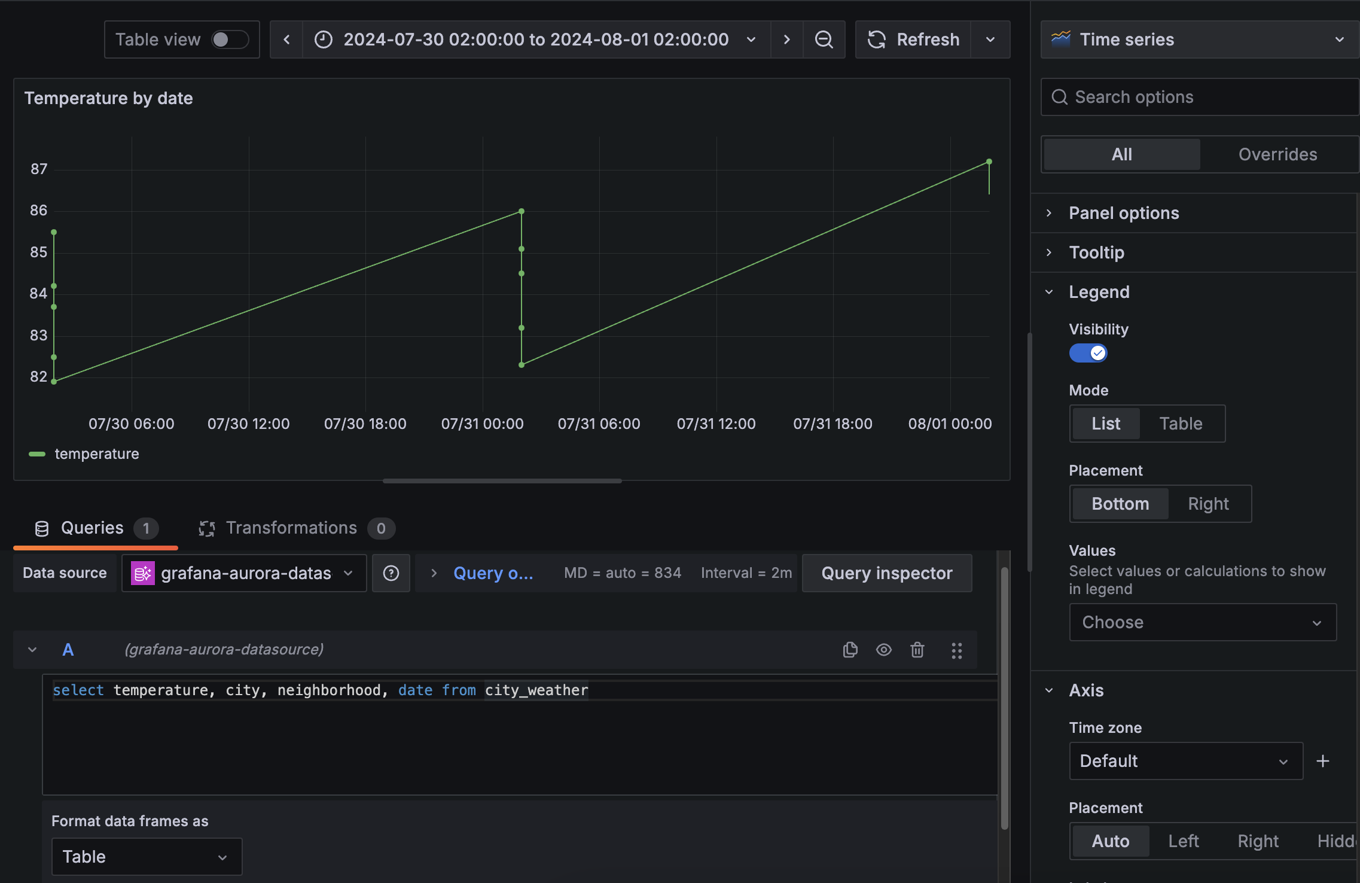Delete query A

[917, 650]
